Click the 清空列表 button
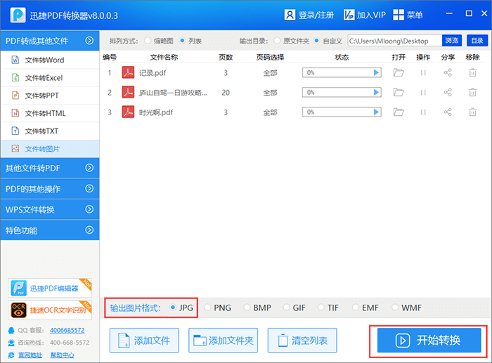This screenshot has width=492, height=363. pyautogui.click(x=302, y=341)
